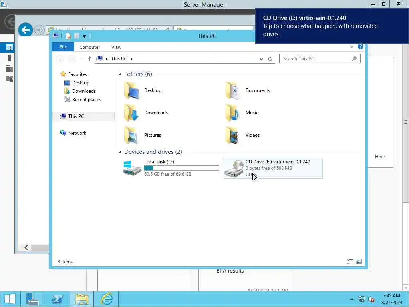Expand the ribbon with the chevron

coord(351,46)
